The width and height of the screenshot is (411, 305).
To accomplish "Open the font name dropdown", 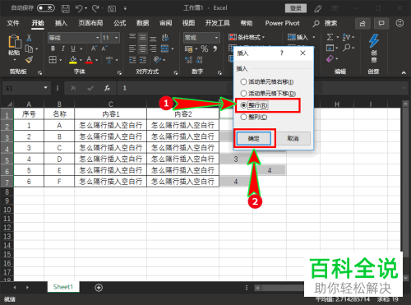I will (98, 38).
